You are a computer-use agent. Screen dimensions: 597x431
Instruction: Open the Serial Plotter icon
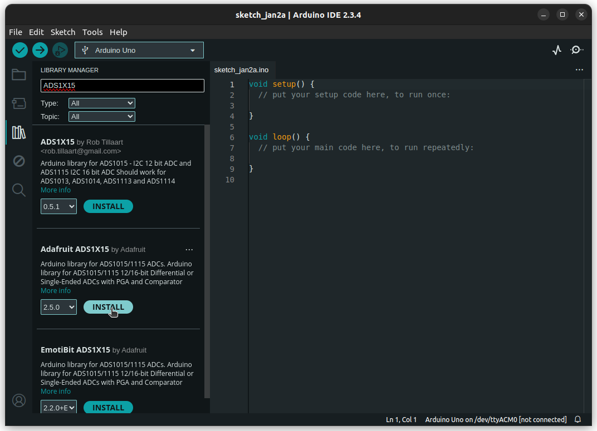click(x=556, y=49)
